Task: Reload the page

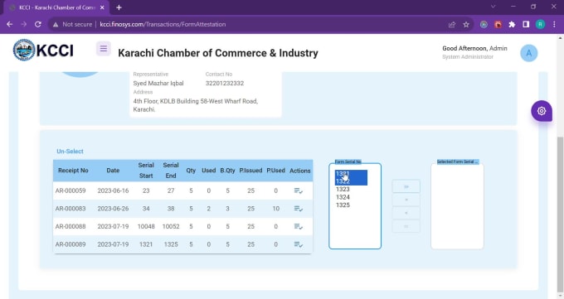Action: point(38,25)
